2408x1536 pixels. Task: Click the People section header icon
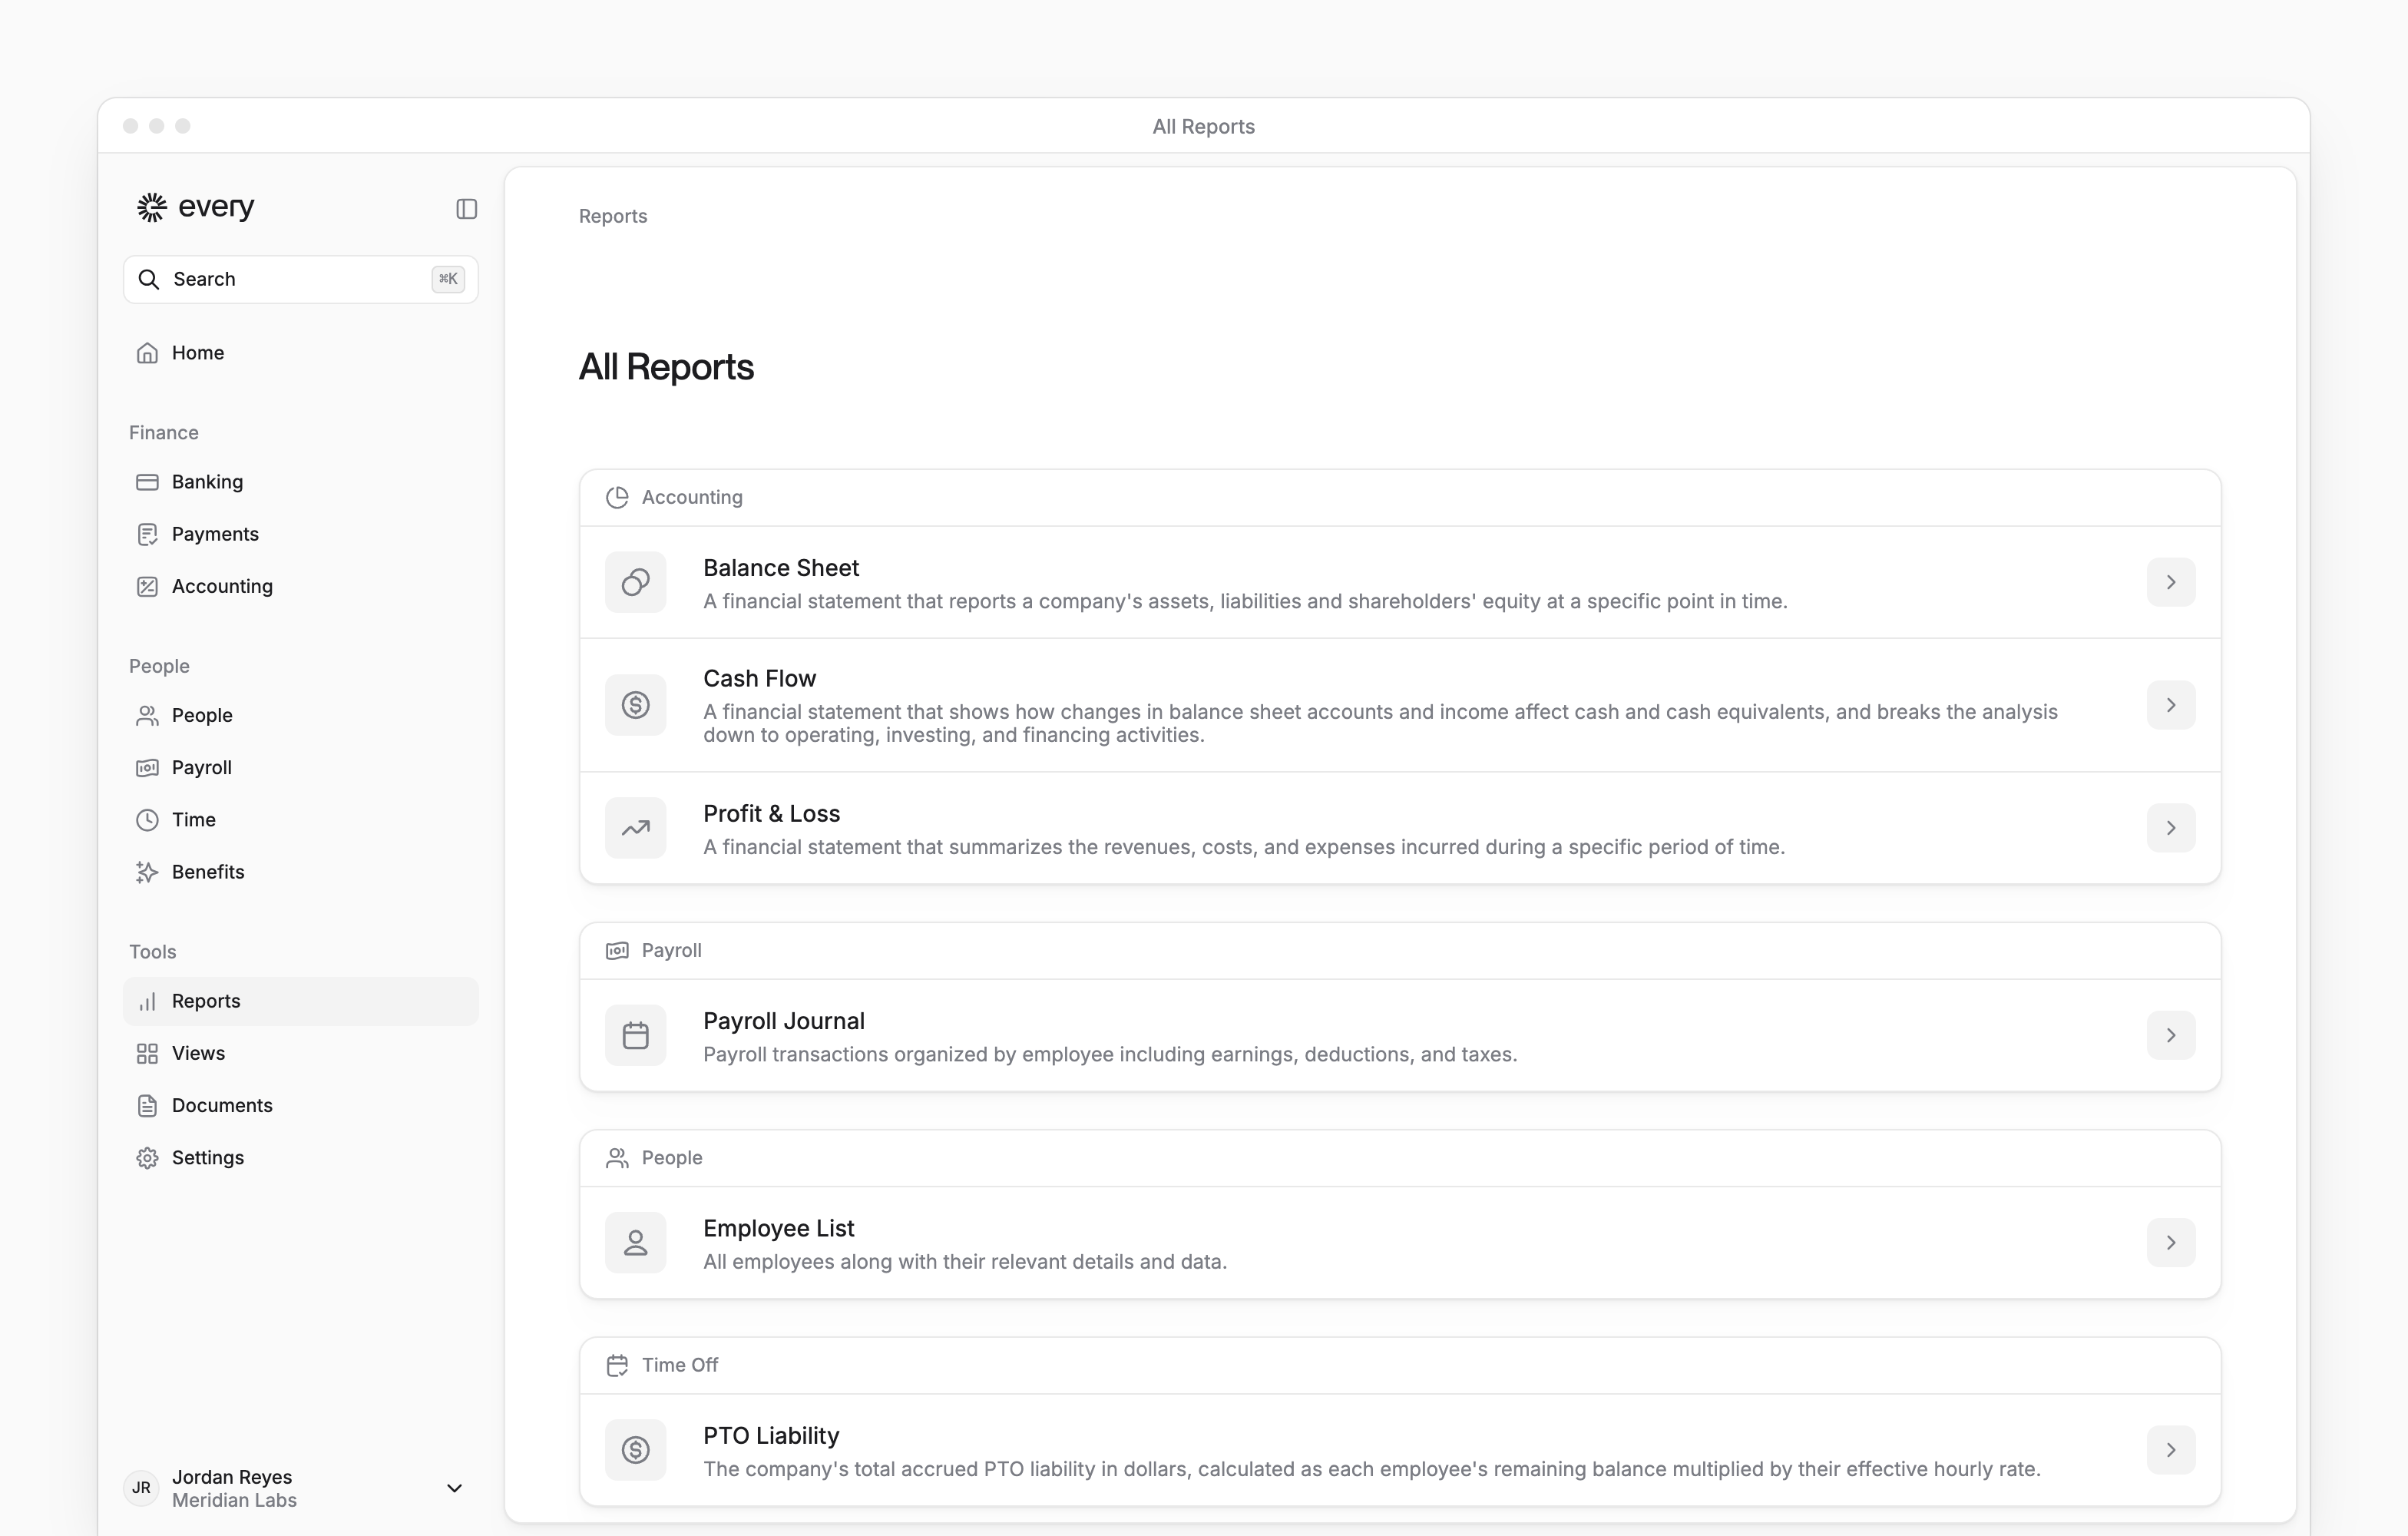(x=617, y=1157)
